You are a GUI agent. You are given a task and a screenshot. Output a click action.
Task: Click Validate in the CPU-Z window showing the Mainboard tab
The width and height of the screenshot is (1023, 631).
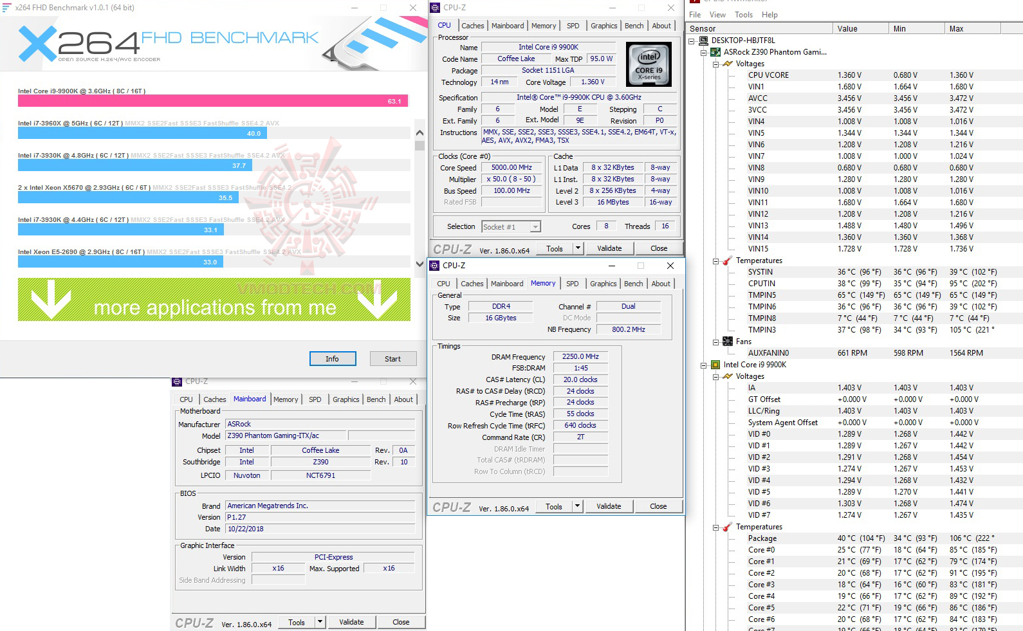pos(351,622)
